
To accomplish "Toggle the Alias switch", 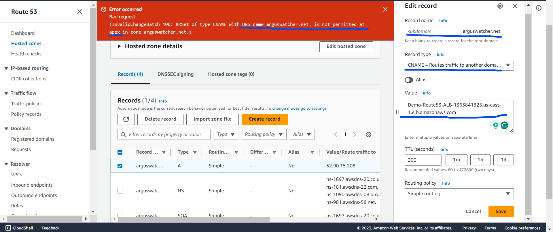I will click(x=409, y=80).
